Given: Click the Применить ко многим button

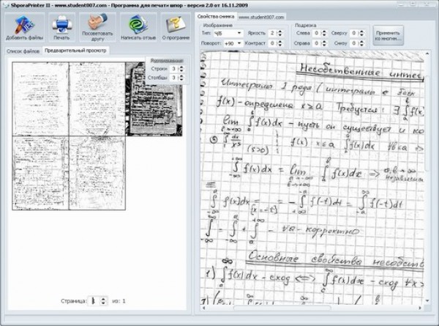Looking at the screenshot, I should [x=388, y=36].
